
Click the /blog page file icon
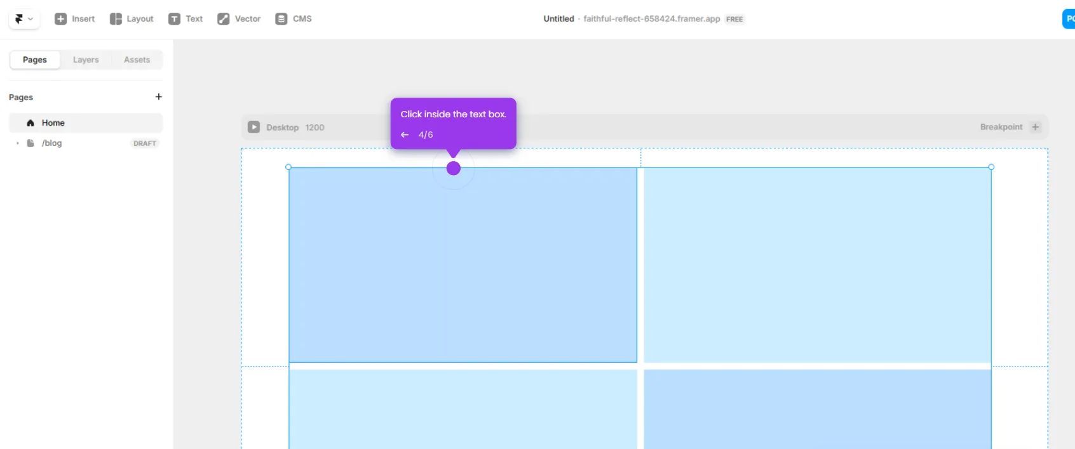(30, 143)
